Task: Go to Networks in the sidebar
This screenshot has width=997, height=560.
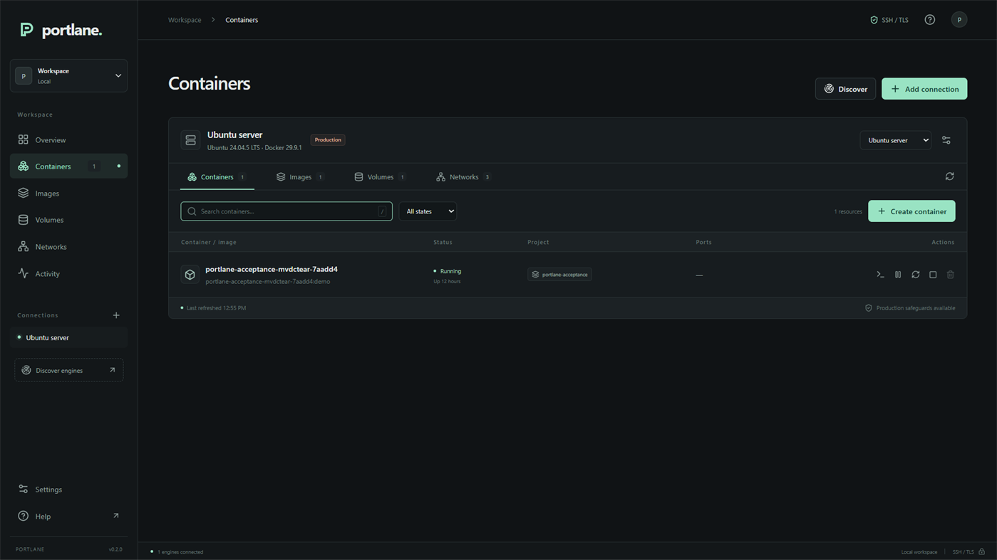Action: click(68, 247)
